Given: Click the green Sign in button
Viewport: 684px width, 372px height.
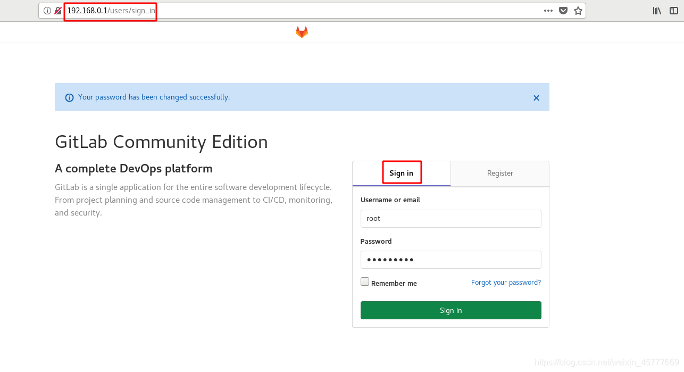Looking at the screenshot, I should [451, 310].
